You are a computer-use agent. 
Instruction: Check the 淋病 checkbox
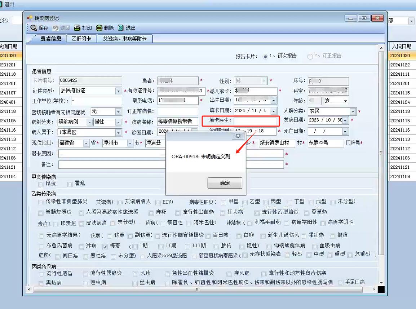coord(81,247)
